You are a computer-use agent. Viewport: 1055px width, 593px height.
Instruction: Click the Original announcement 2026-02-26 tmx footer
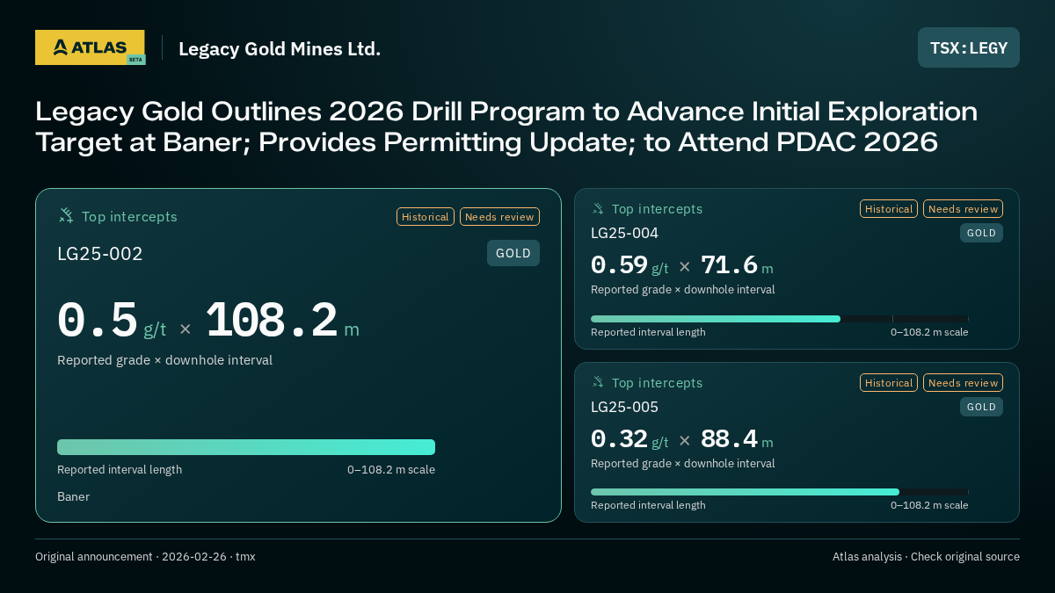(145, 556)
